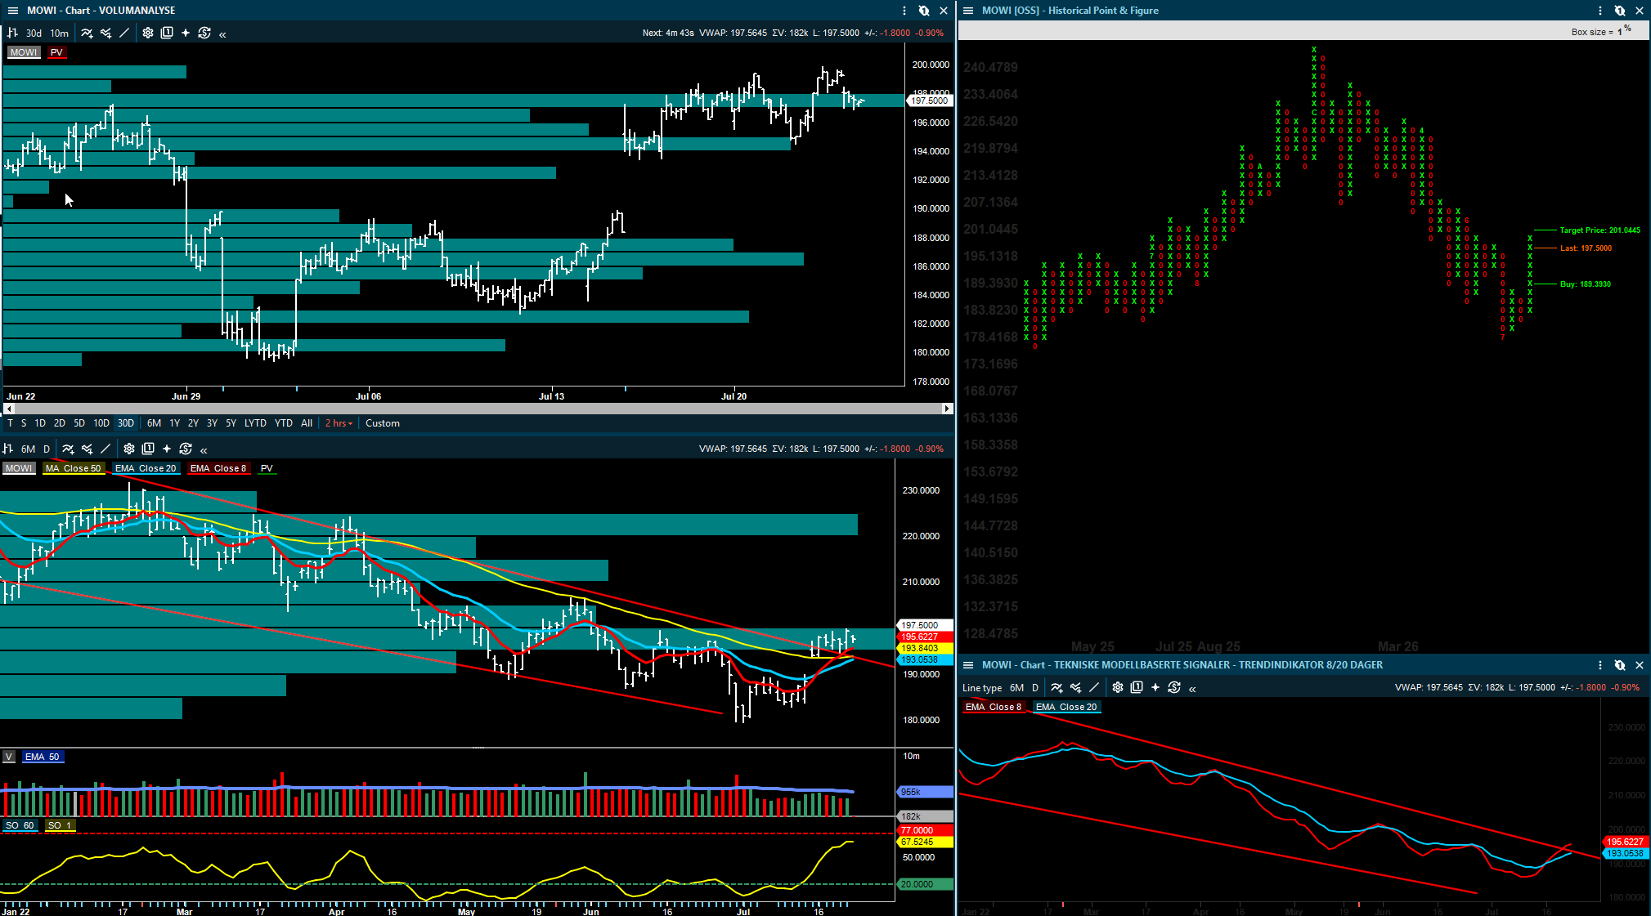Click the currency refresh icon in top chart

[204, 33]
